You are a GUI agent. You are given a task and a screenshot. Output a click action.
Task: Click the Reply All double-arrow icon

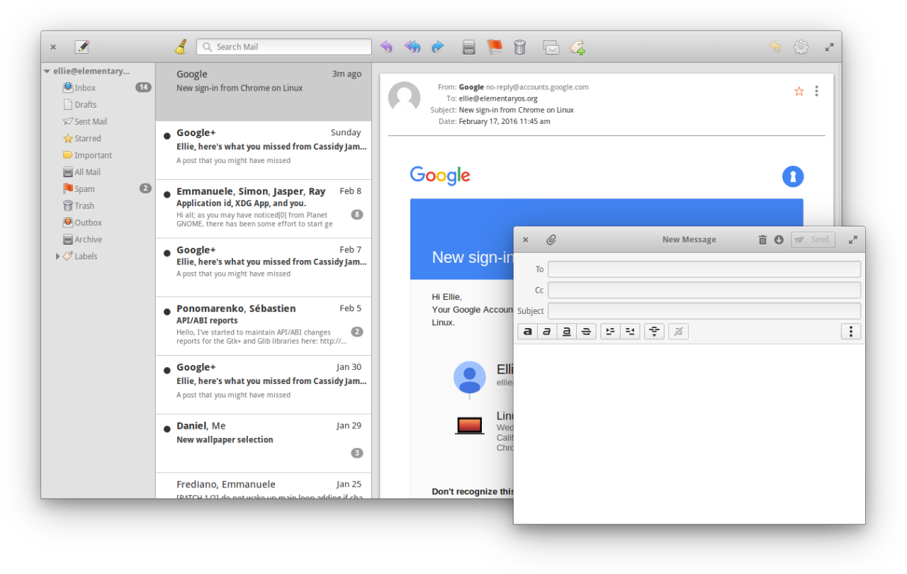[412, 47]
